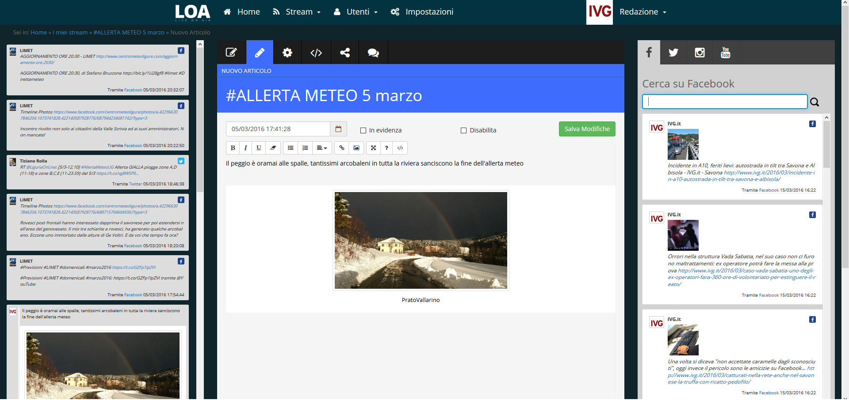Check the Disabilita checkbox
The height and width of the screenshot is (400, 849).
tap(463, 130)
